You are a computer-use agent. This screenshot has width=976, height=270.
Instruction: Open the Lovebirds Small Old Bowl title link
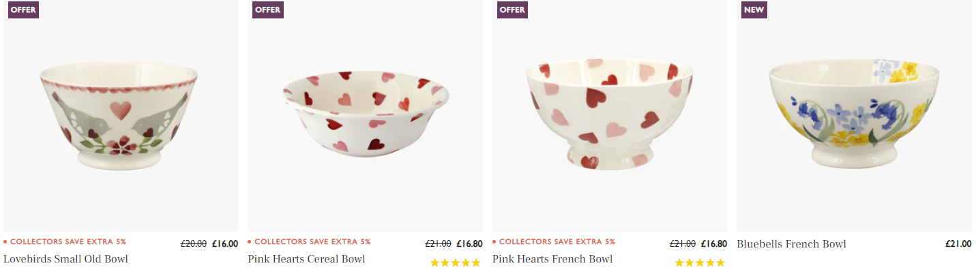[65, 259]
